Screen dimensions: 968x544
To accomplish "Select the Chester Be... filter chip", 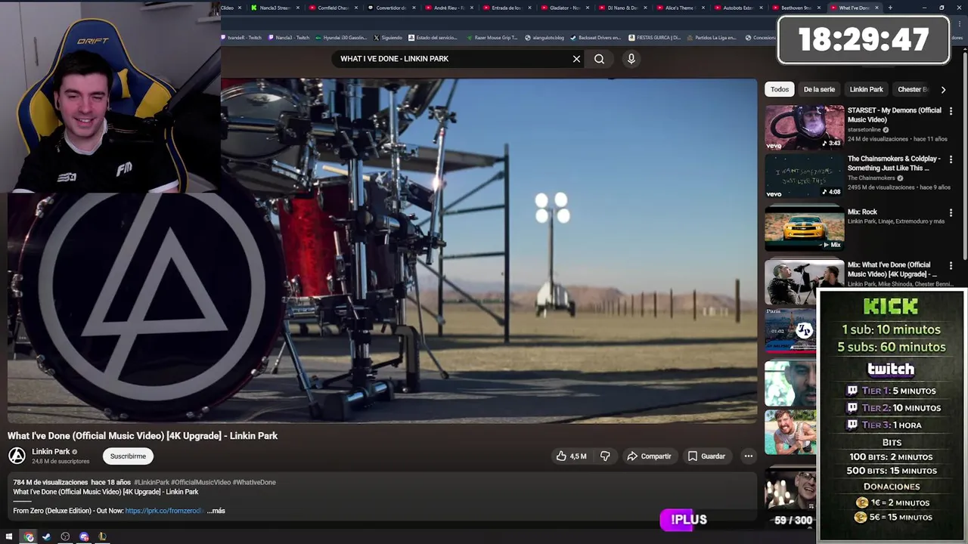I will click(912, 89).
